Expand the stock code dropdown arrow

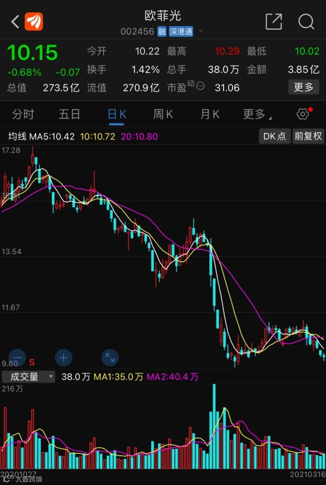click(x=201, y=31)
